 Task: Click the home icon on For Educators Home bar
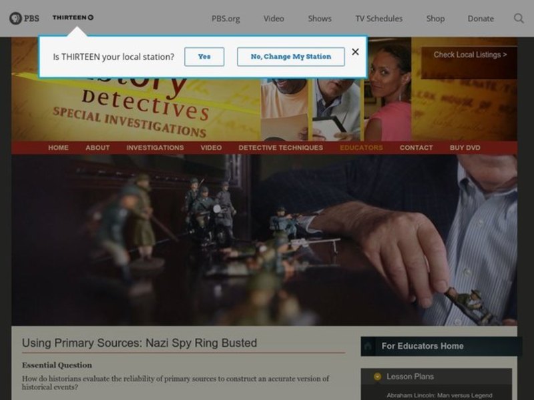point(367,346)
